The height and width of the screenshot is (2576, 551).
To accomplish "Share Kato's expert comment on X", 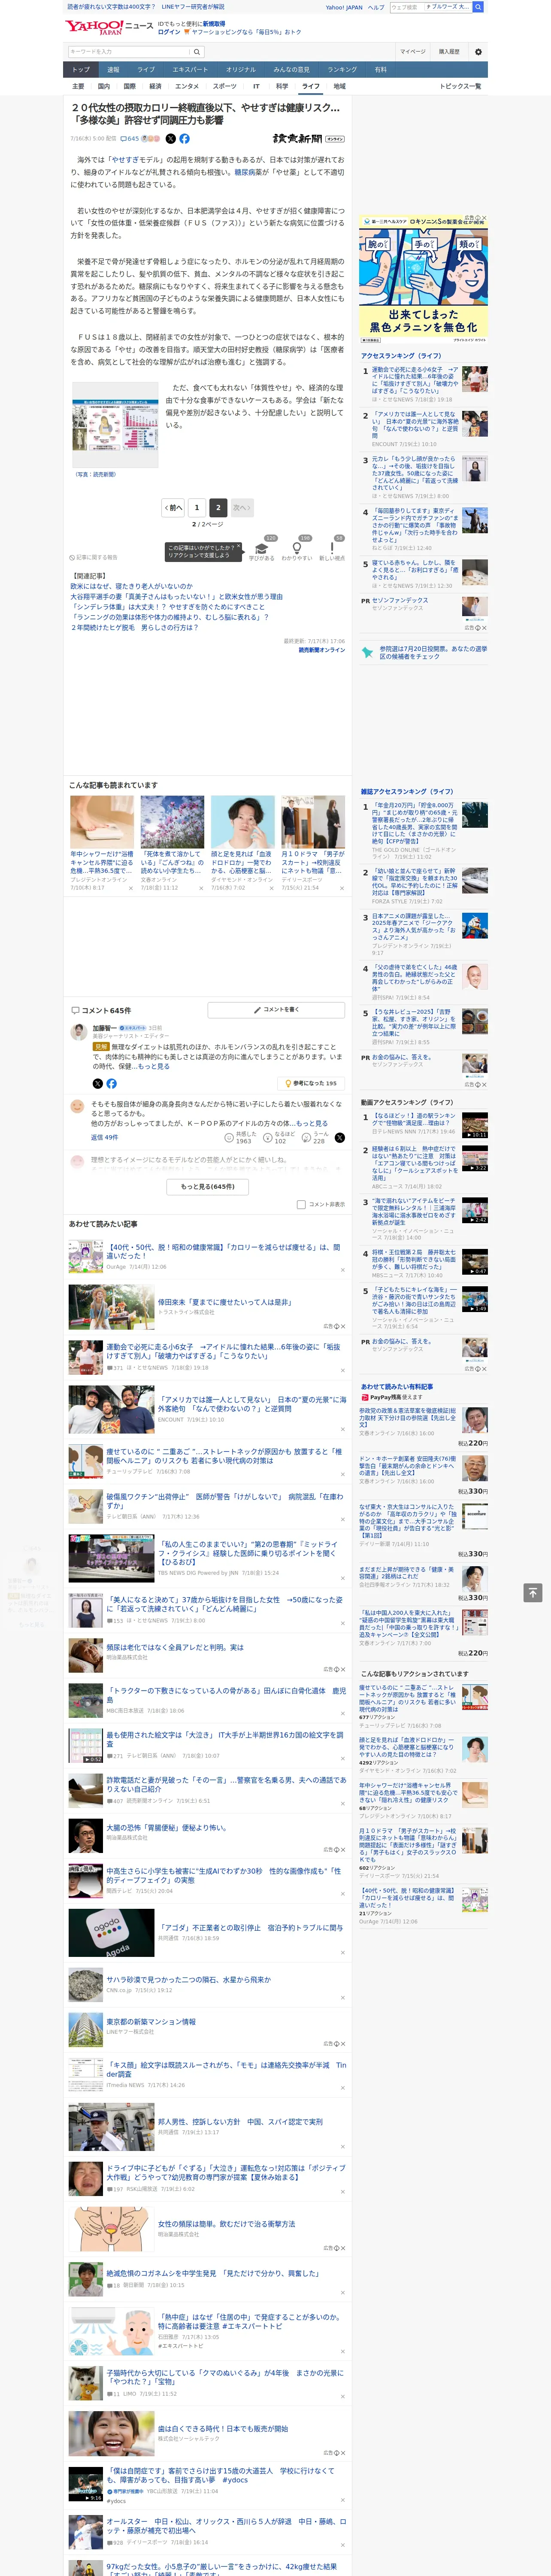I will [x=97, y=1083].
